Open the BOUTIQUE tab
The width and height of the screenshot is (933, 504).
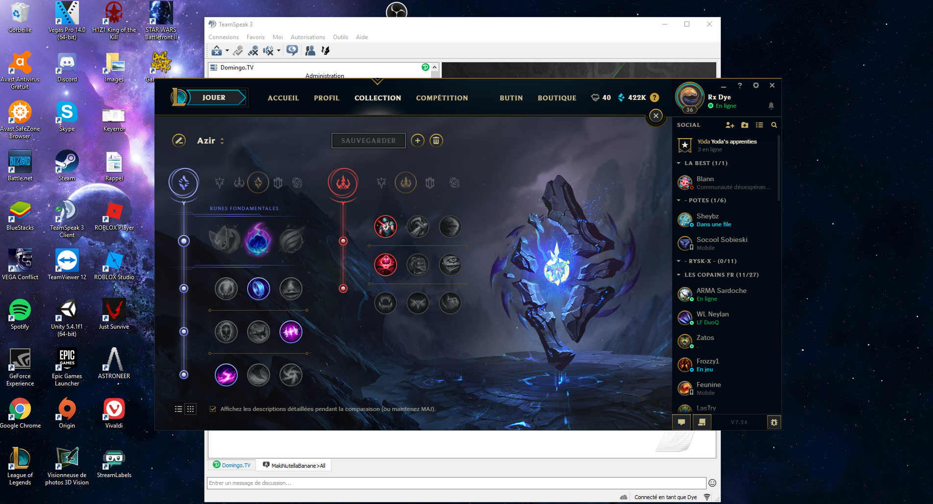[557, 98]
